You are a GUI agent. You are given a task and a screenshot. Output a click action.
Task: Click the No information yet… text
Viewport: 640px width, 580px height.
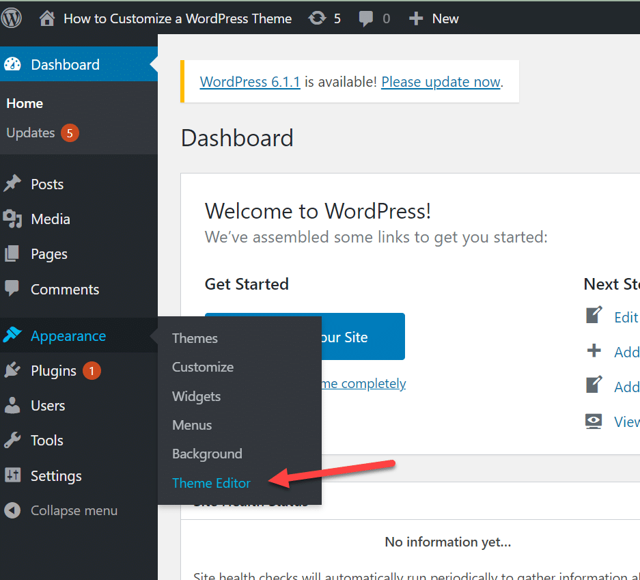tap(448, 542)
